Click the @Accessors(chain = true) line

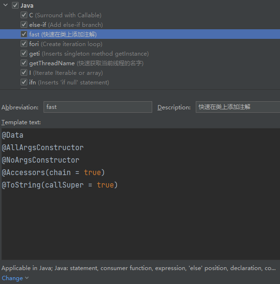[53, 172]
